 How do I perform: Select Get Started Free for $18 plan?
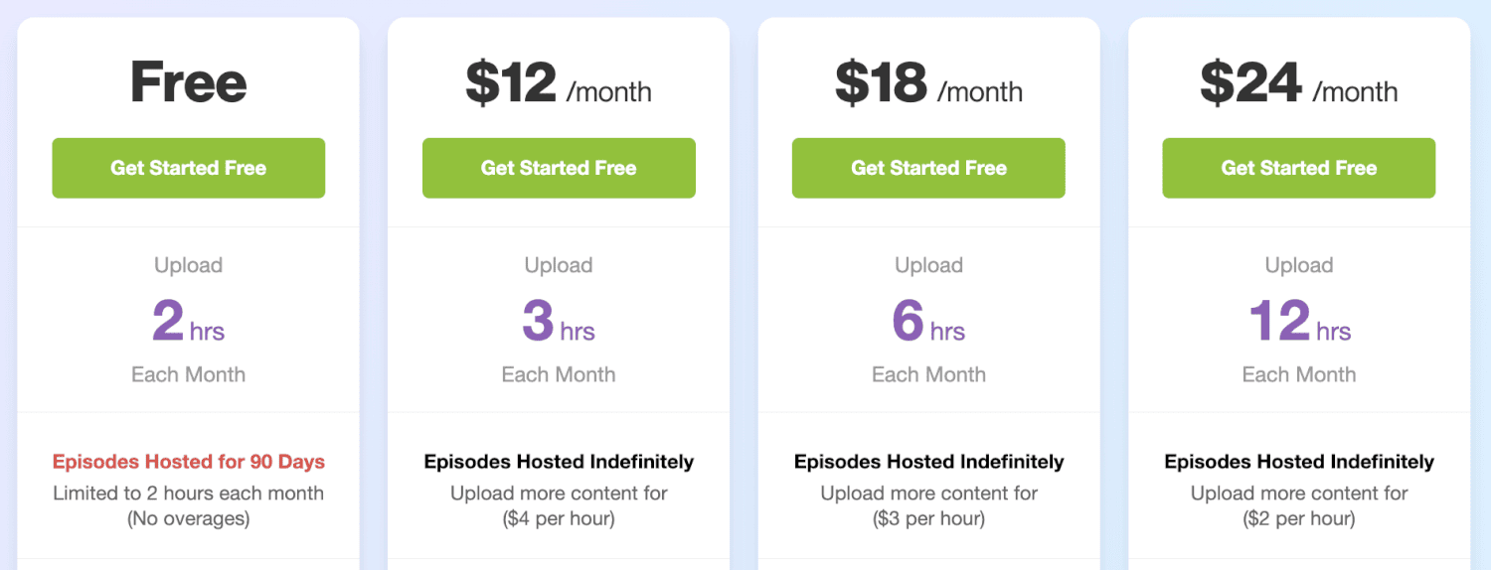pos(928,168)
